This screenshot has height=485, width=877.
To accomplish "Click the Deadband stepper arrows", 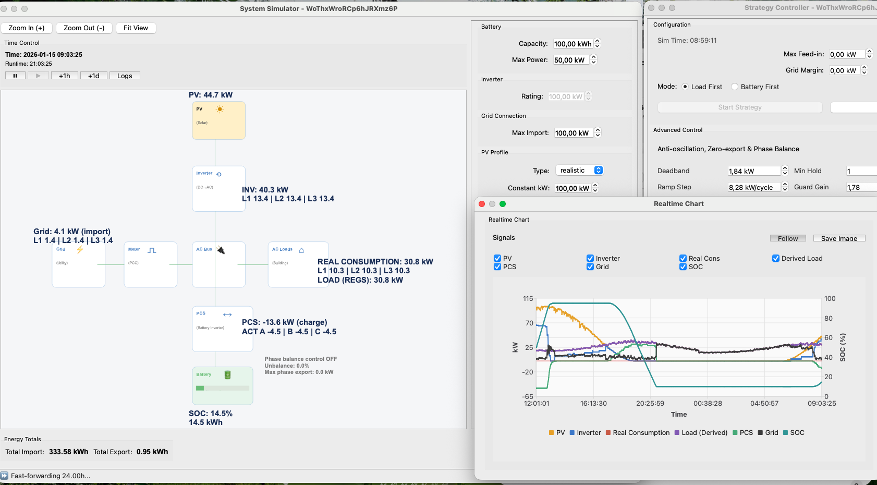I will click(x=785, y=171).
